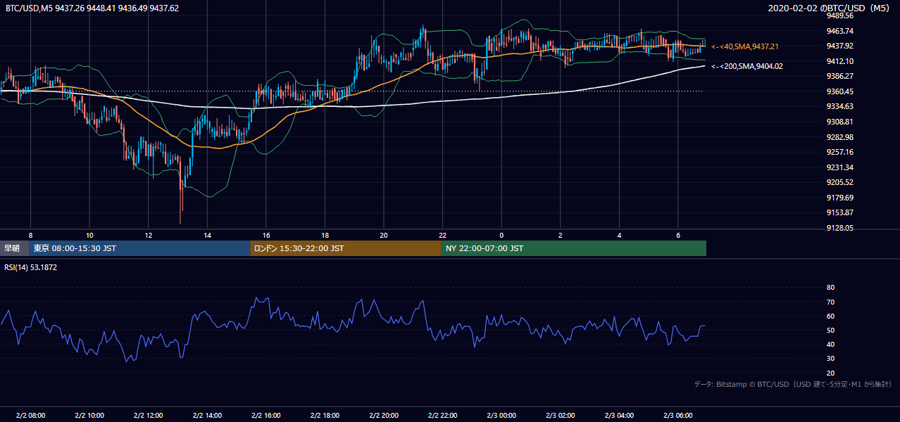Click price axis value 9282.98

(839, 137)
